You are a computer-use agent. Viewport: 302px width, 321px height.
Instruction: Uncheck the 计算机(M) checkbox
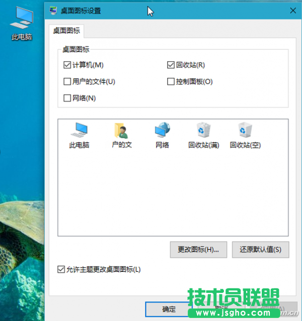point(67,65)
